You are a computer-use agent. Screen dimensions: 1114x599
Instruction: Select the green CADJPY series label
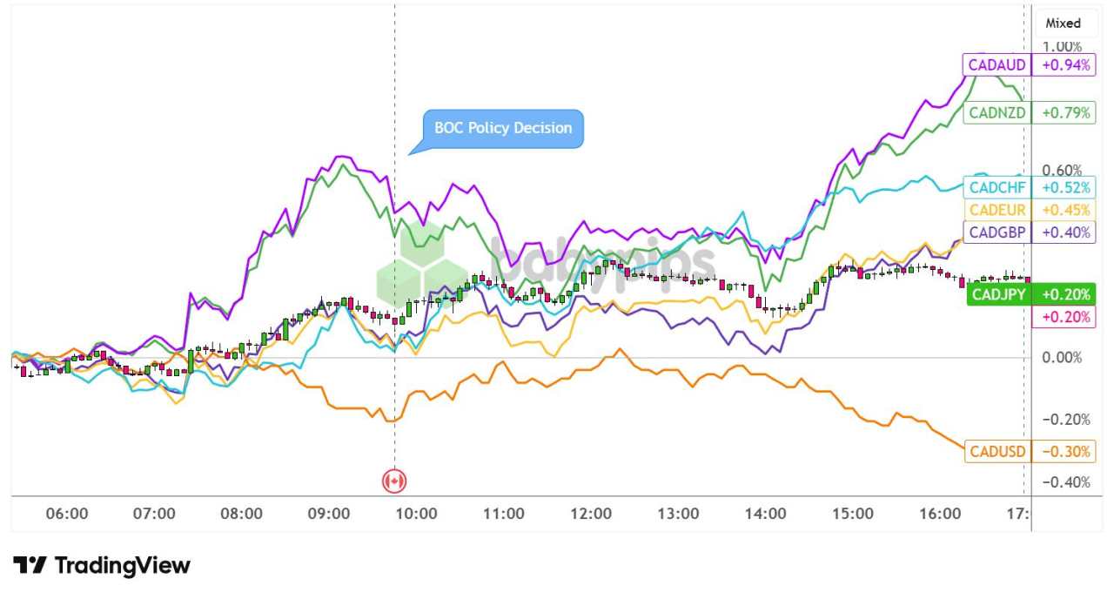coord(999,294)
